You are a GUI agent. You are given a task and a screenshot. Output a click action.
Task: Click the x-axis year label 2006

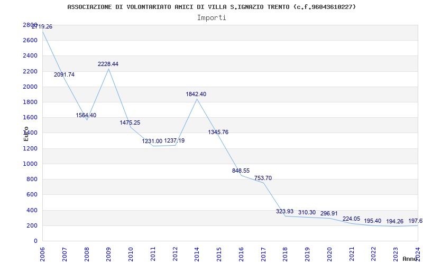(42, 254)
